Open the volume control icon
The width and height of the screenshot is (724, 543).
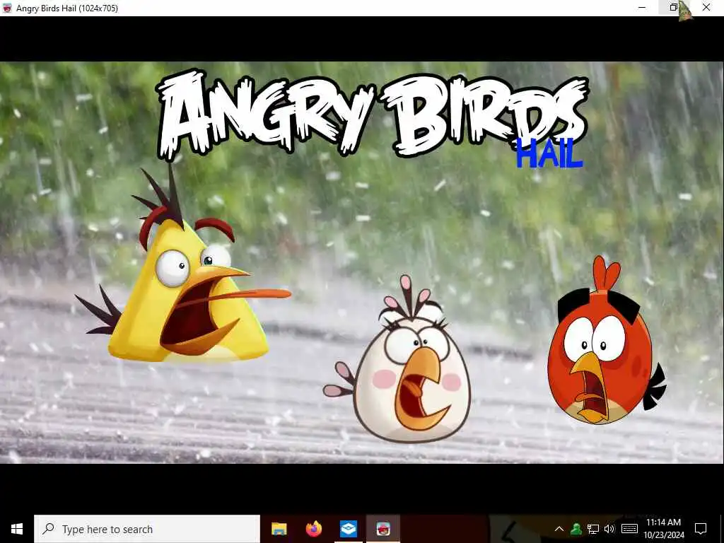click(x=609, y=529)
